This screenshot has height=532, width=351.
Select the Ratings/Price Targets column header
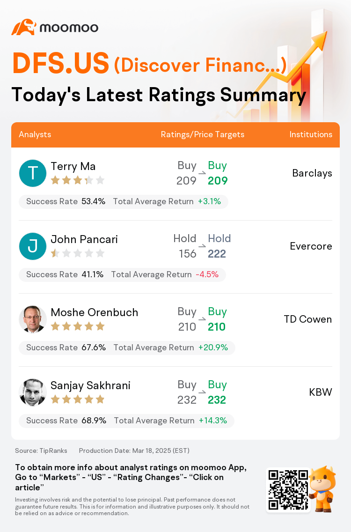click(x=203, y=134)
